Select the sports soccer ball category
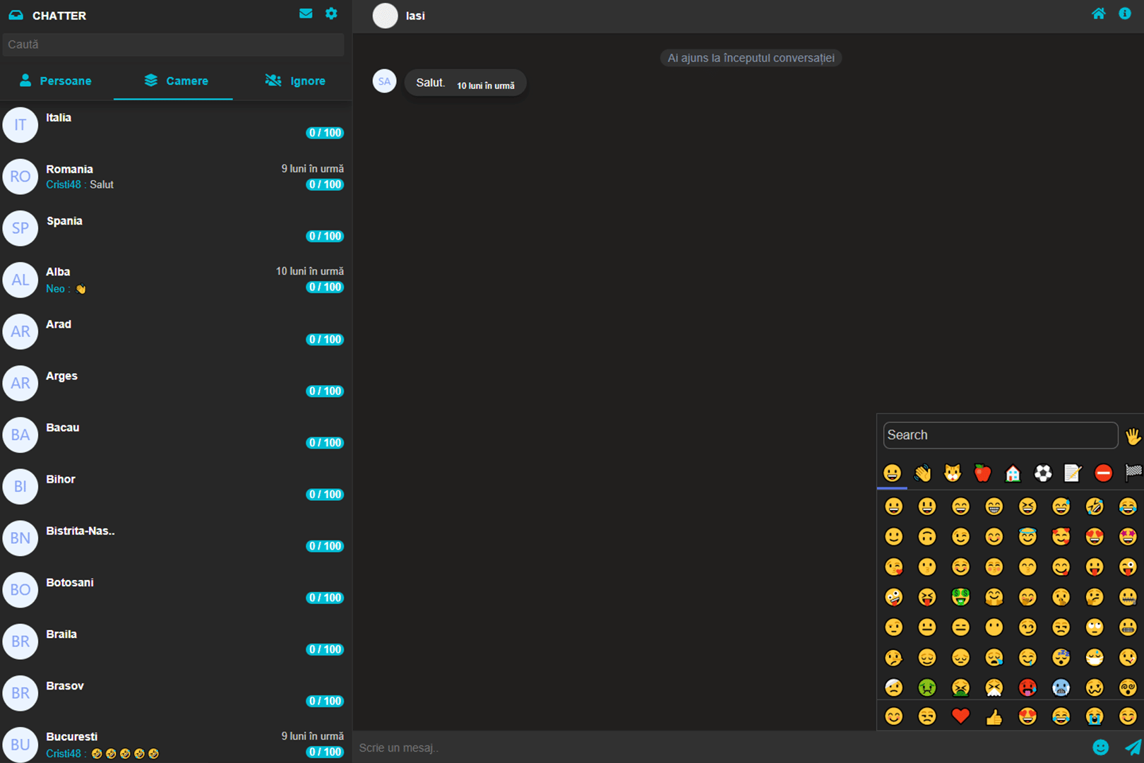Viewport: 1144px width, 763px height. point(1043,473)
